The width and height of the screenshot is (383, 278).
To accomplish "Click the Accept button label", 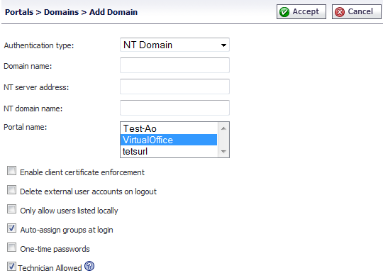I will click(x=306, y=11).
